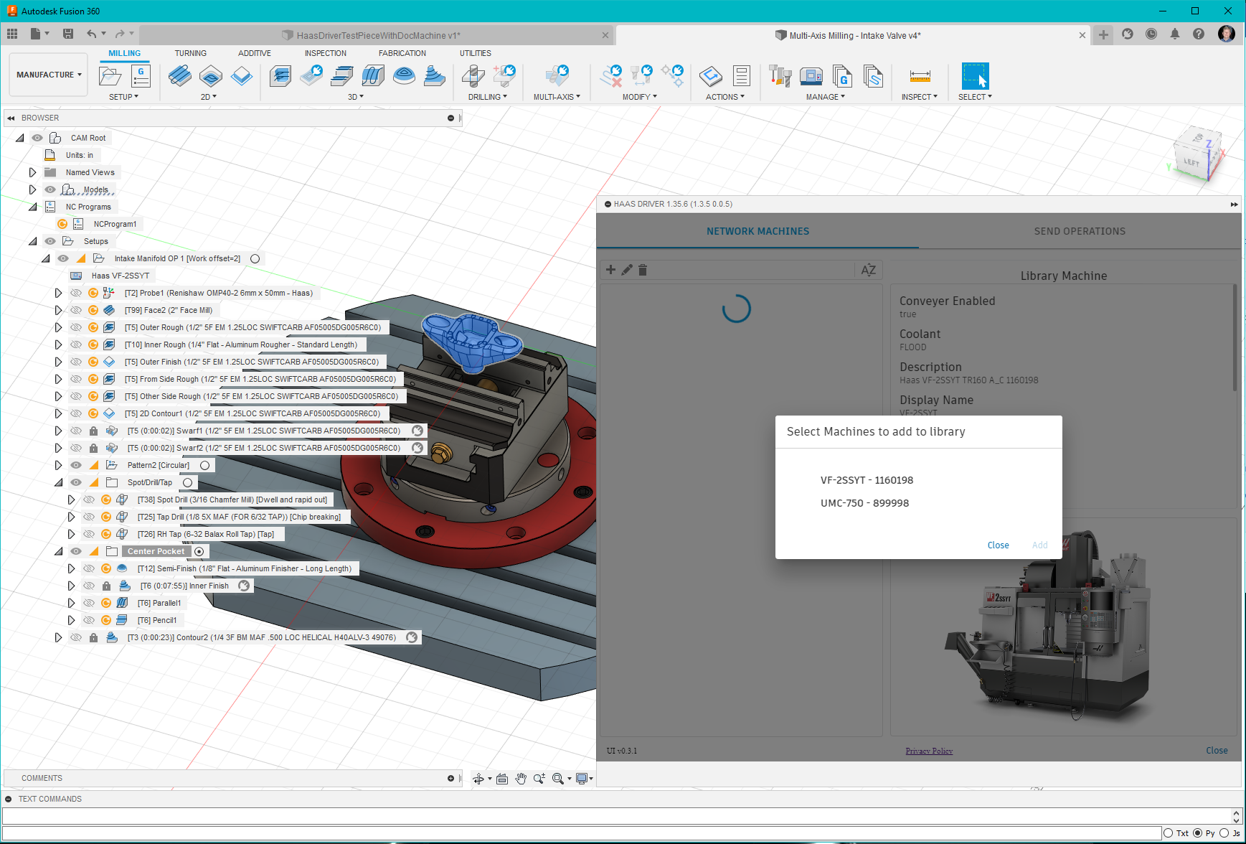This screenshot has height=844, width=1246.
Task: Expand the Probe1 operation node
Action: [58, 293]
